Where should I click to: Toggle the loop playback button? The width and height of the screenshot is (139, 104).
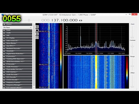(37, 38)
